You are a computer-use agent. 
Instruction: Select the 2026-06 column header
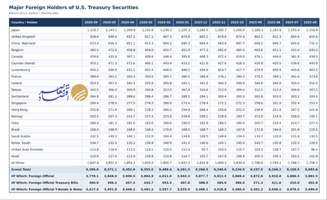91,22
